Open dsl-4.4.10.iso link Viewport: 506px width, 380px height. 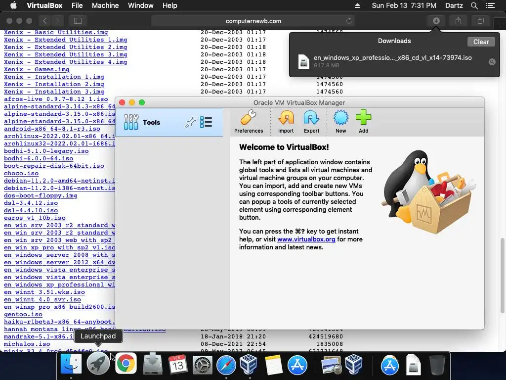click(x=31, y=210)
